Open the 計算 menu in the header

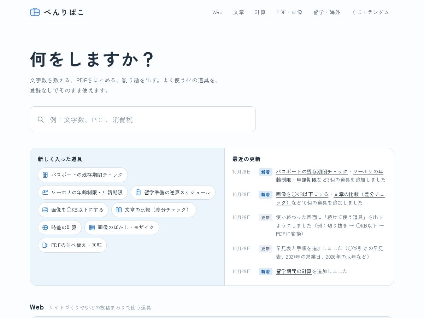click(260, 12)
